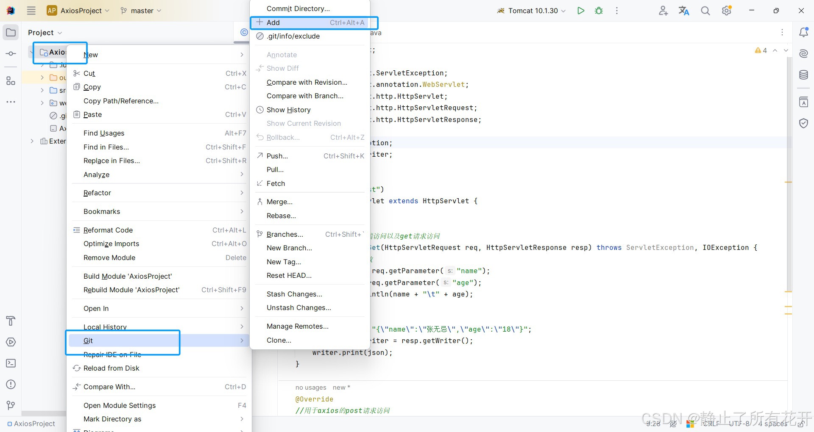Open Search Everywhere magnifier

point(705,11)
